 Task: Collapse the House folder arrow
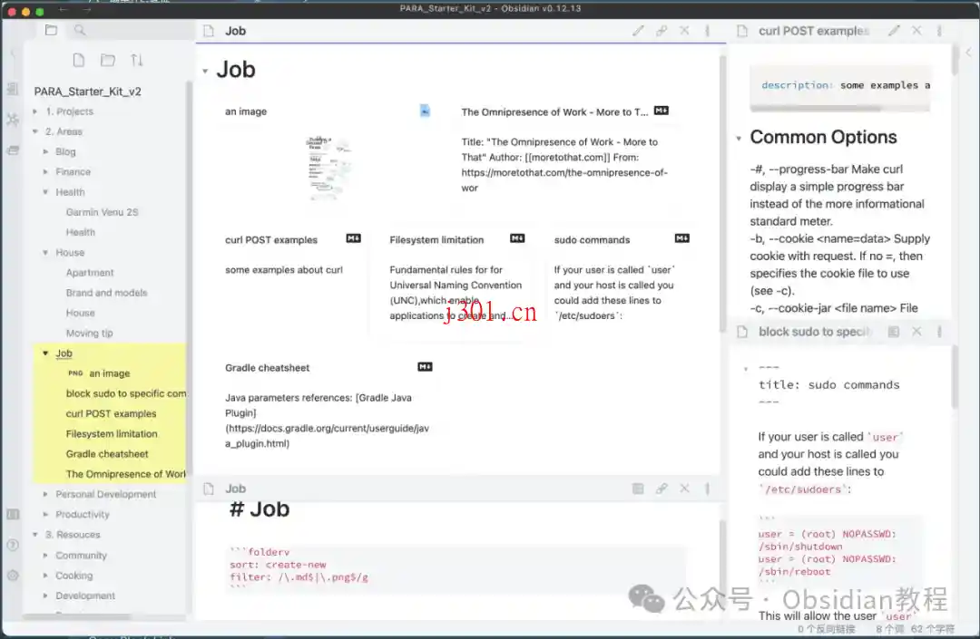pyautogui.click(x=45, y=252)
